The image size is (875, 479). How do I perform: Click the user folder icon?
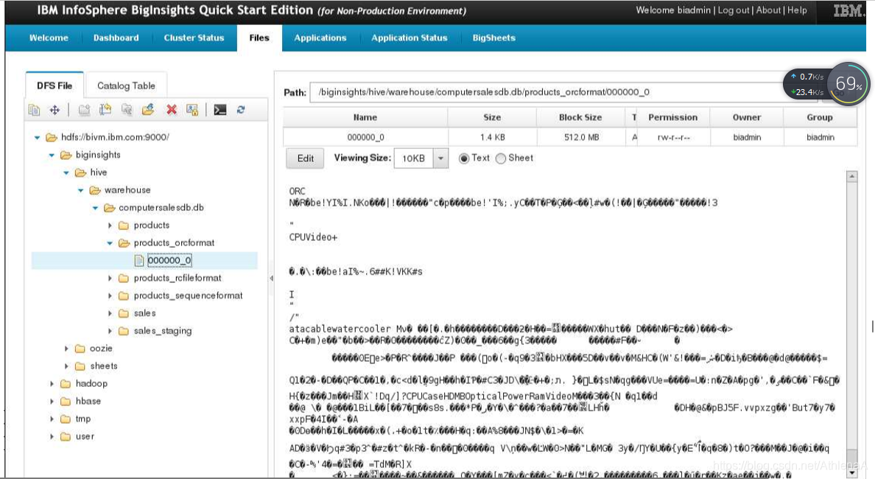[x=66, y=436]
